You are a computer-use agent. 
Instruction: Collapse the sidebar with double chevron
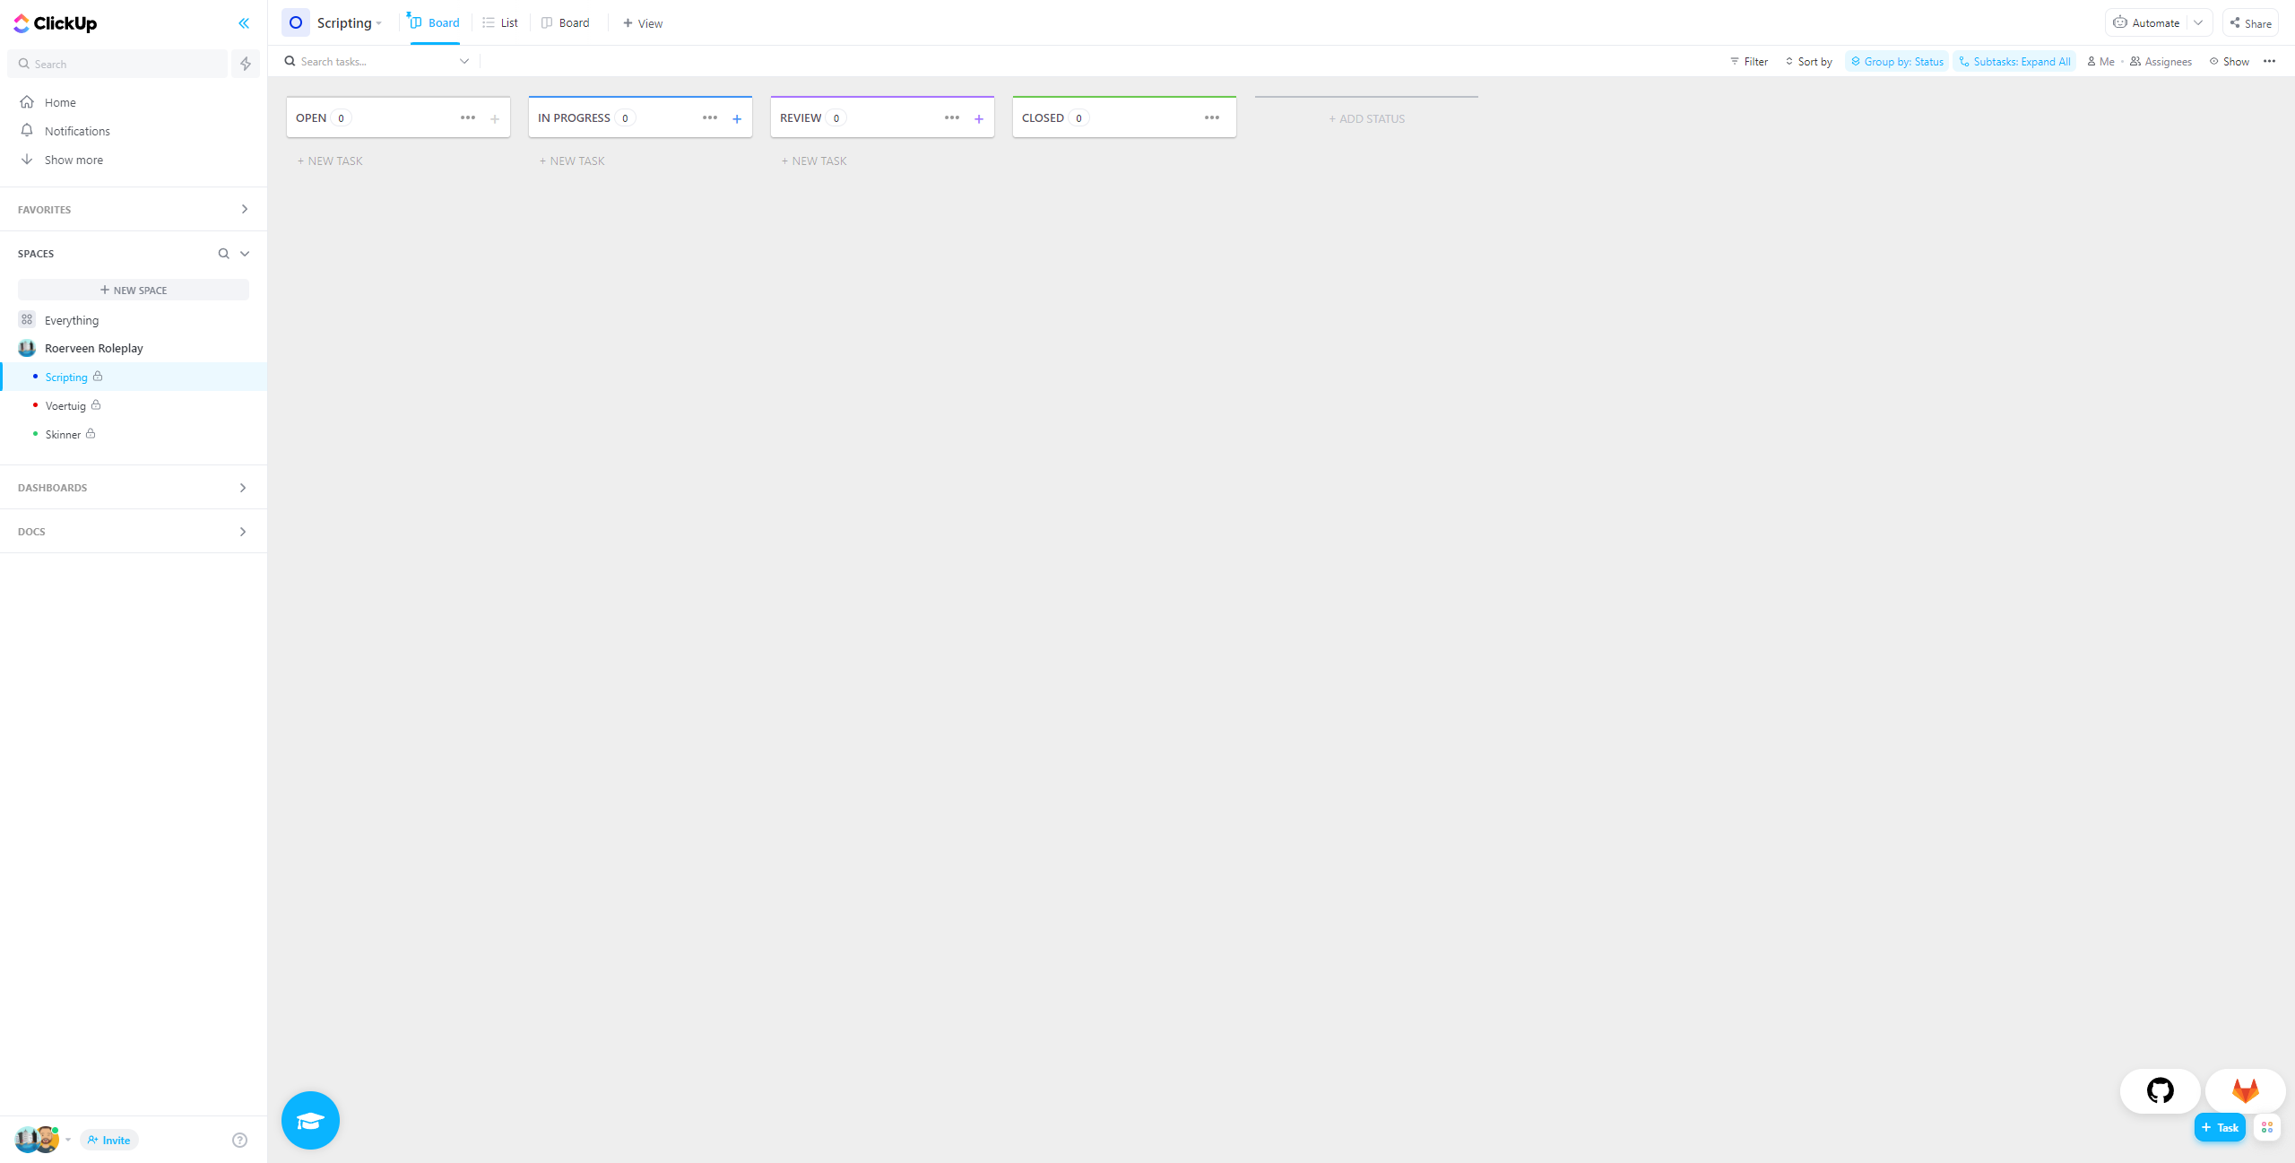(x=244, y=23)
